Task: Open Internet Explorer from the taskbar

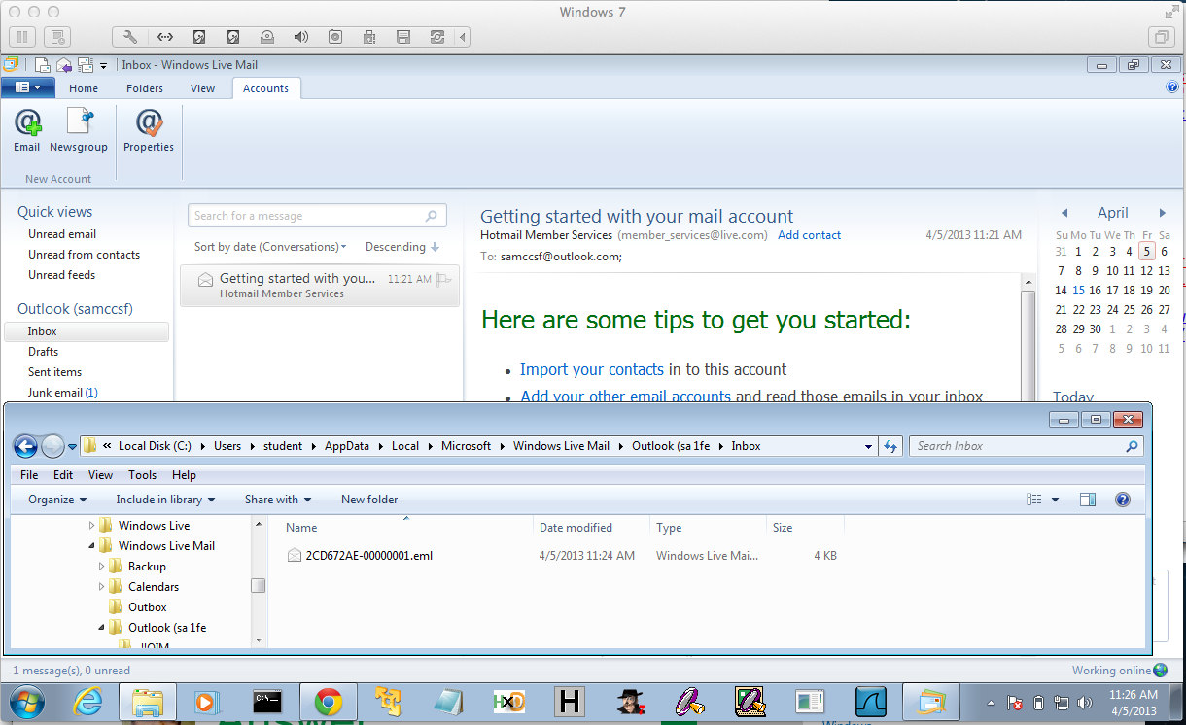Action: coord(88,702)
